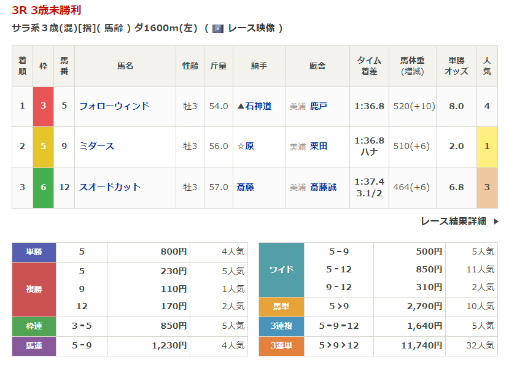The width and height of the screenshot is (509, 365).
Task: Open trainer 鹿戸's page
Action: (319, 106)
